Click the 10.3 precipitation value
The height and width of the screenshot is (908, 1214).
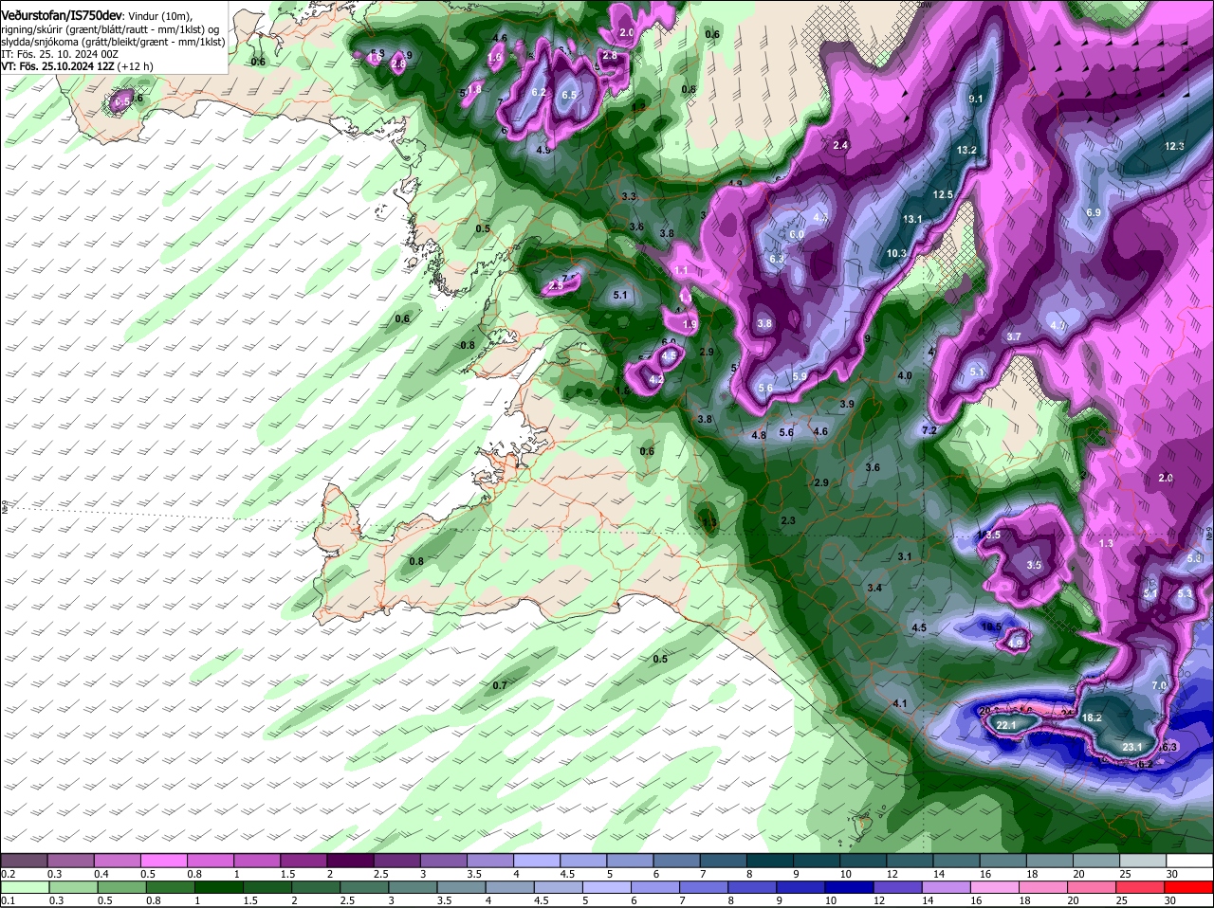tap(896, 253)
